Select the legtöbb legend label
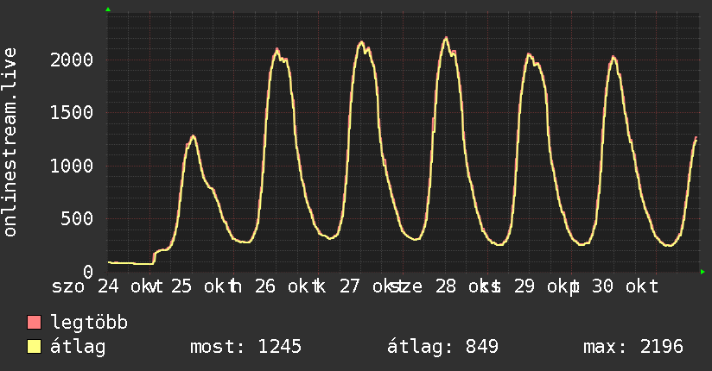The image size is (712, 371). pos(89,323)
